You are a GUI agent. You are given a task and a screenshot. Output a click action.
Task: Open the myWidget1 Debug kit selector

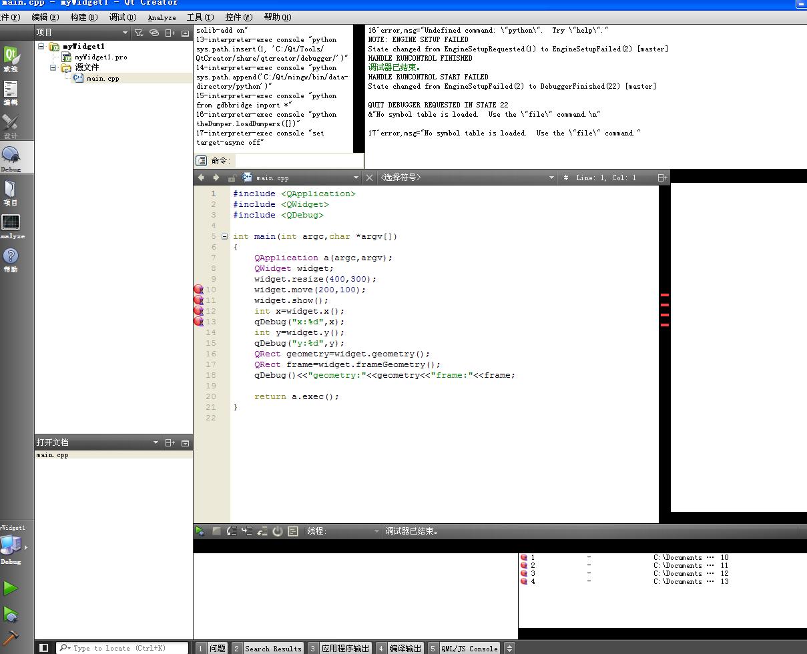tap(12, 545)
